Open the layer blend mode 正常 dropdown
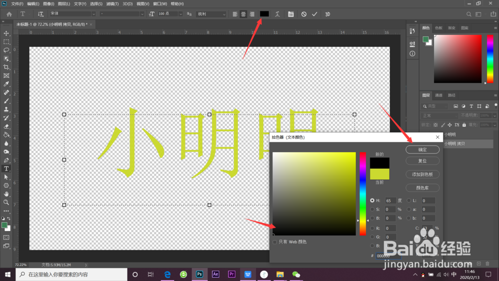This screenshot has width=499, height=281. (440, 115)
